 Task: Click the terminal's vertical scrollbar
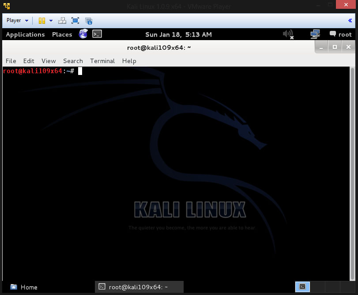coord(352,173)
